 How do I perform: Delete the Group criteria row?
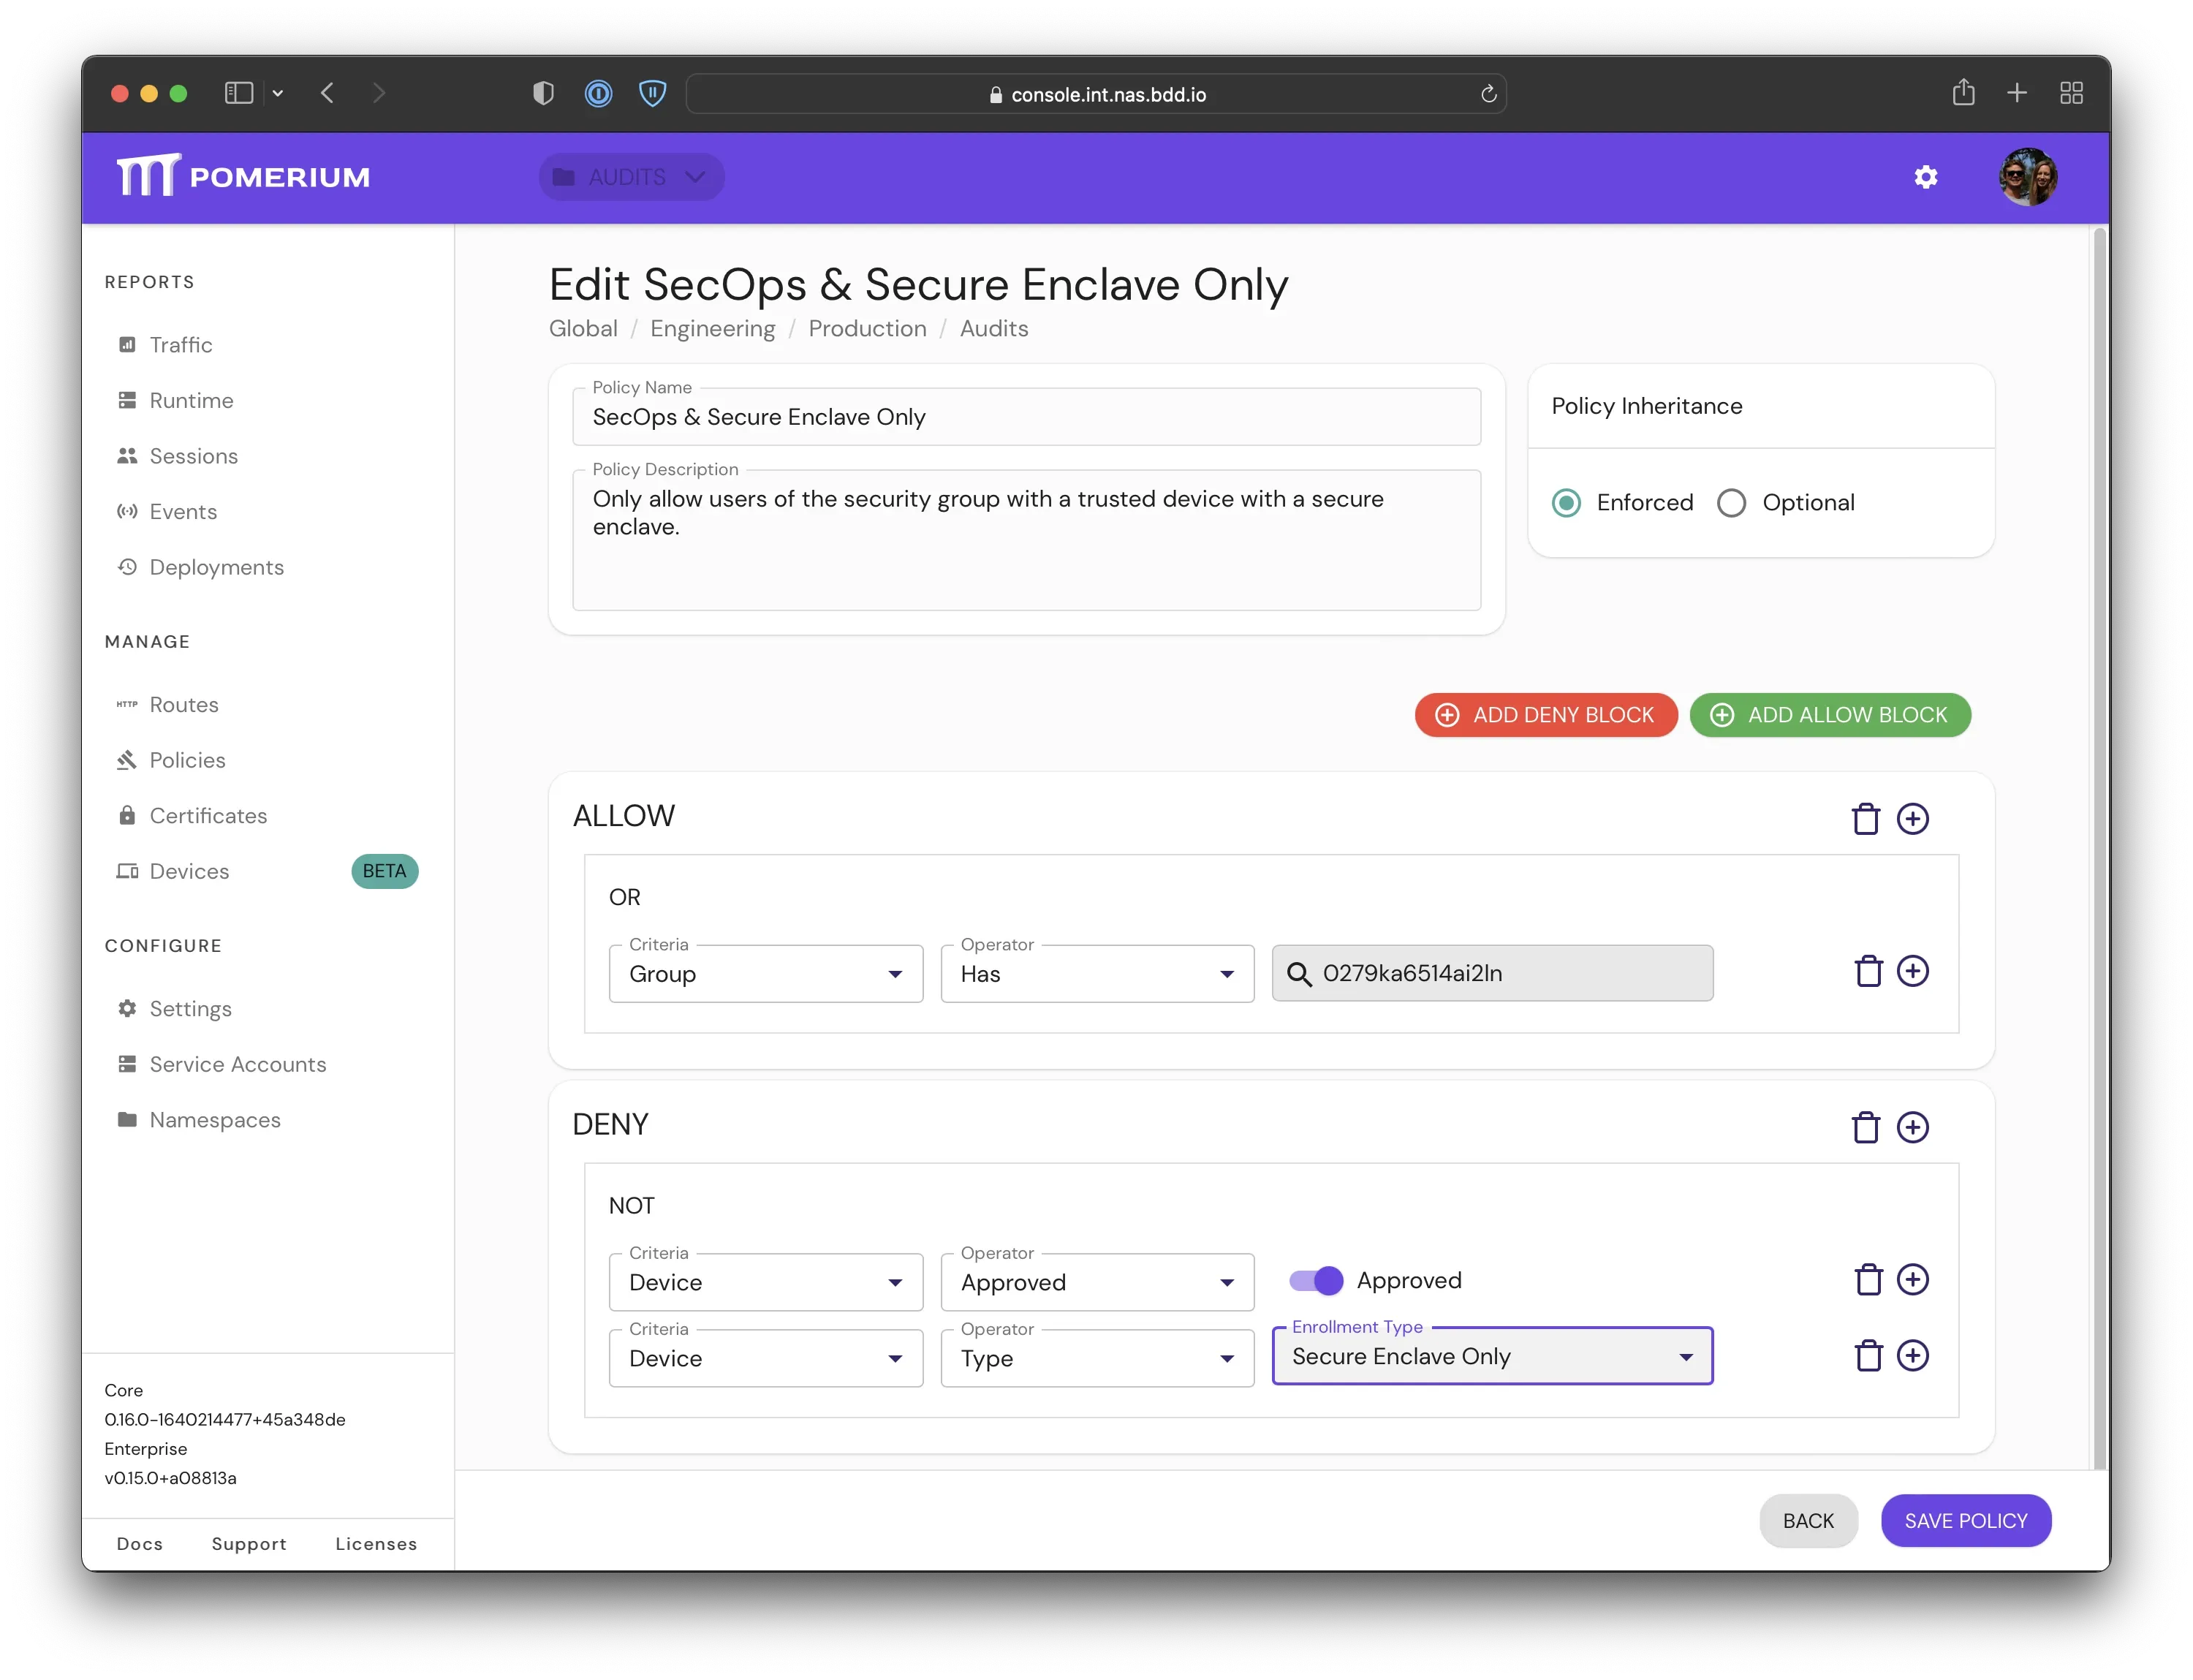[1868, 972]
